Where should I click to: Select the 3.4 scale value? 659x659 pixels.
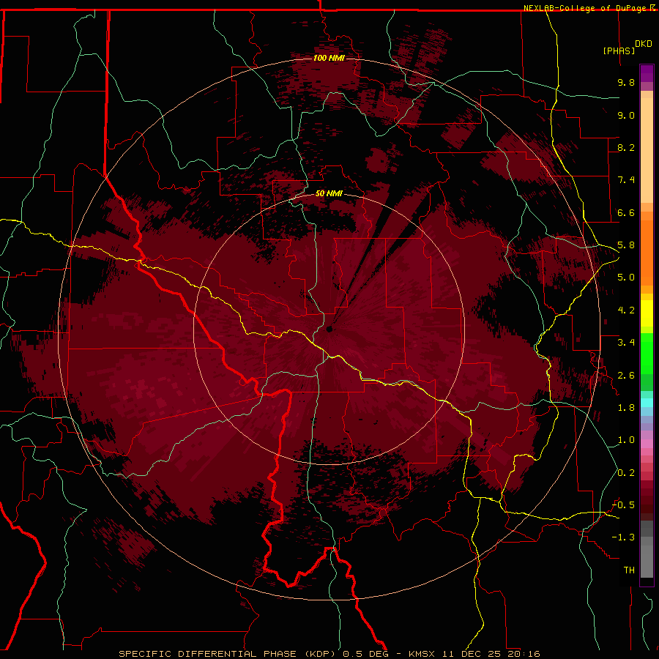pyautogui.click(x=626, y=343)
